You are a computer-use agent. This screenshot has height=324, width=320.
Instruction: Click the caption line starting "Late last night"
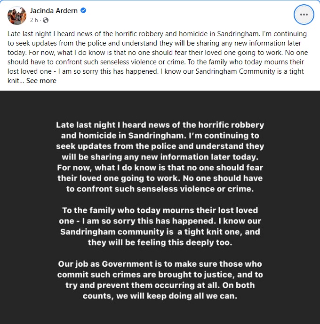[155, 34]
